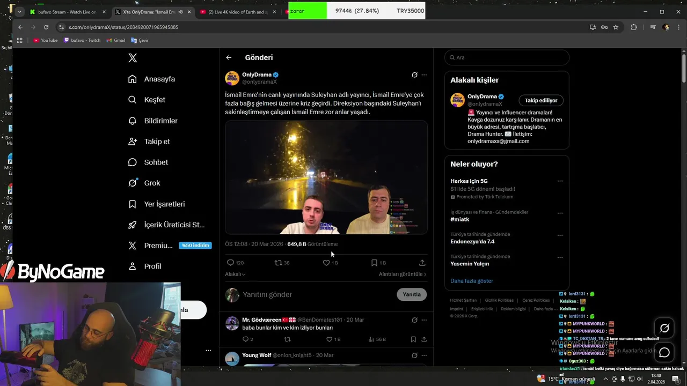Click the %50 indirim badge
Viewport: 687px width, 386px height.
click(x=195, y=246)
